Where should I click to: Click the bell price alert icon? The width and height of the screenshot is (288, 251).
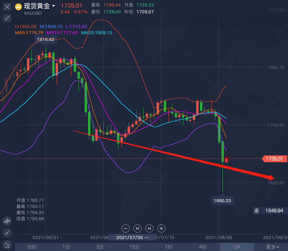pos(257,211)
